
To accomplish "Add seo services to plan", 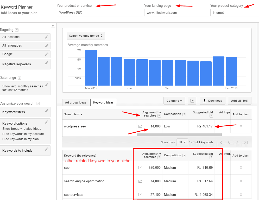I will coord(241,195).
